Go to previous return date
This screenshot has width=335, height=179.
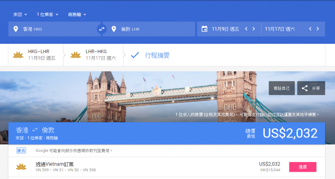tap(310, 29)
